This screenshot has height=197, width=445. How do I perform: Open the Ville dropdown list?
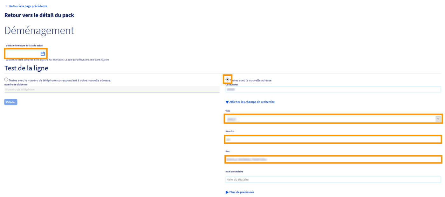tap(331, 119)
